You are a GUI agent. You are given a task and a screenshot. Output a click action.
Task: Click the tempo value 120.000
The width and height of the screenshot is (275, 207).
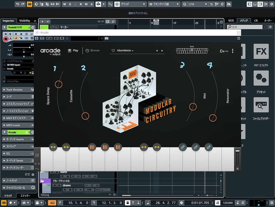[x=228, y=203]
